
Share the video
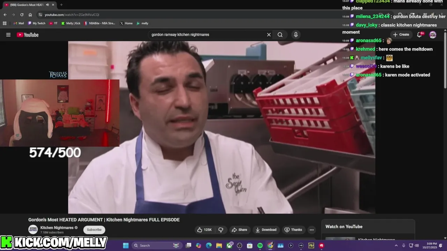tap(240, 230)
